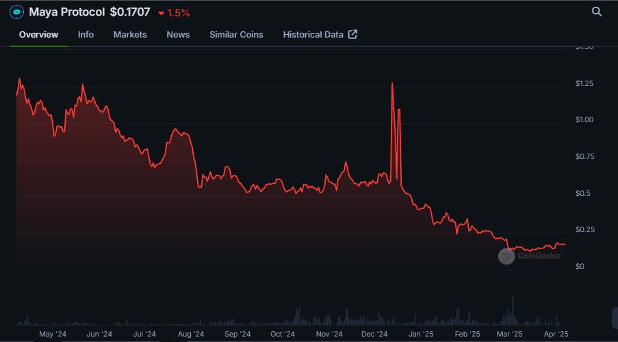Screen dimensions: 618x342
Task: Open the Info tab
Action: pos(86,34)
